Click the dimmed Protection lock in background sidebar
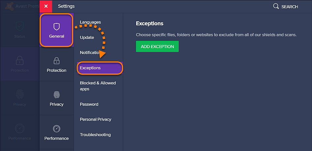 pos(20,60)
